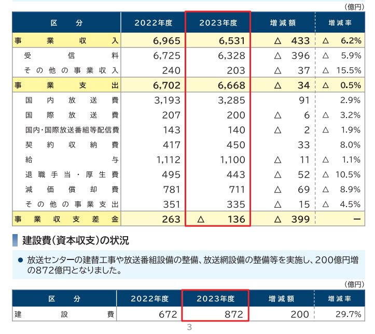Click the 事業収支差金 row label

click(x=66, y=219)
